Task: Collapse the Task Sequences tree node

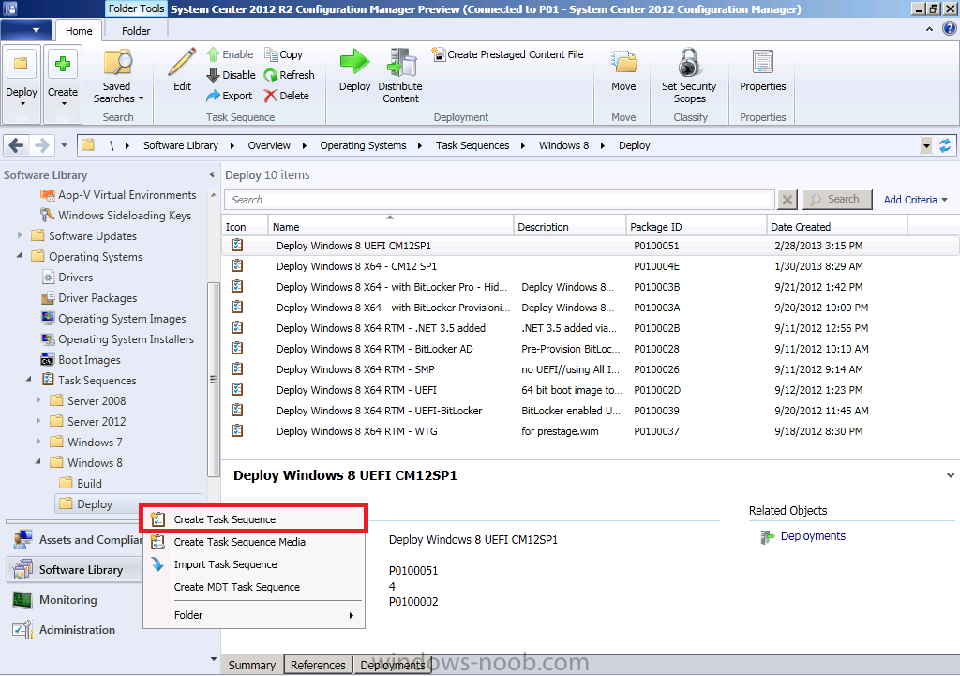Action: click(x=29, y=379)
